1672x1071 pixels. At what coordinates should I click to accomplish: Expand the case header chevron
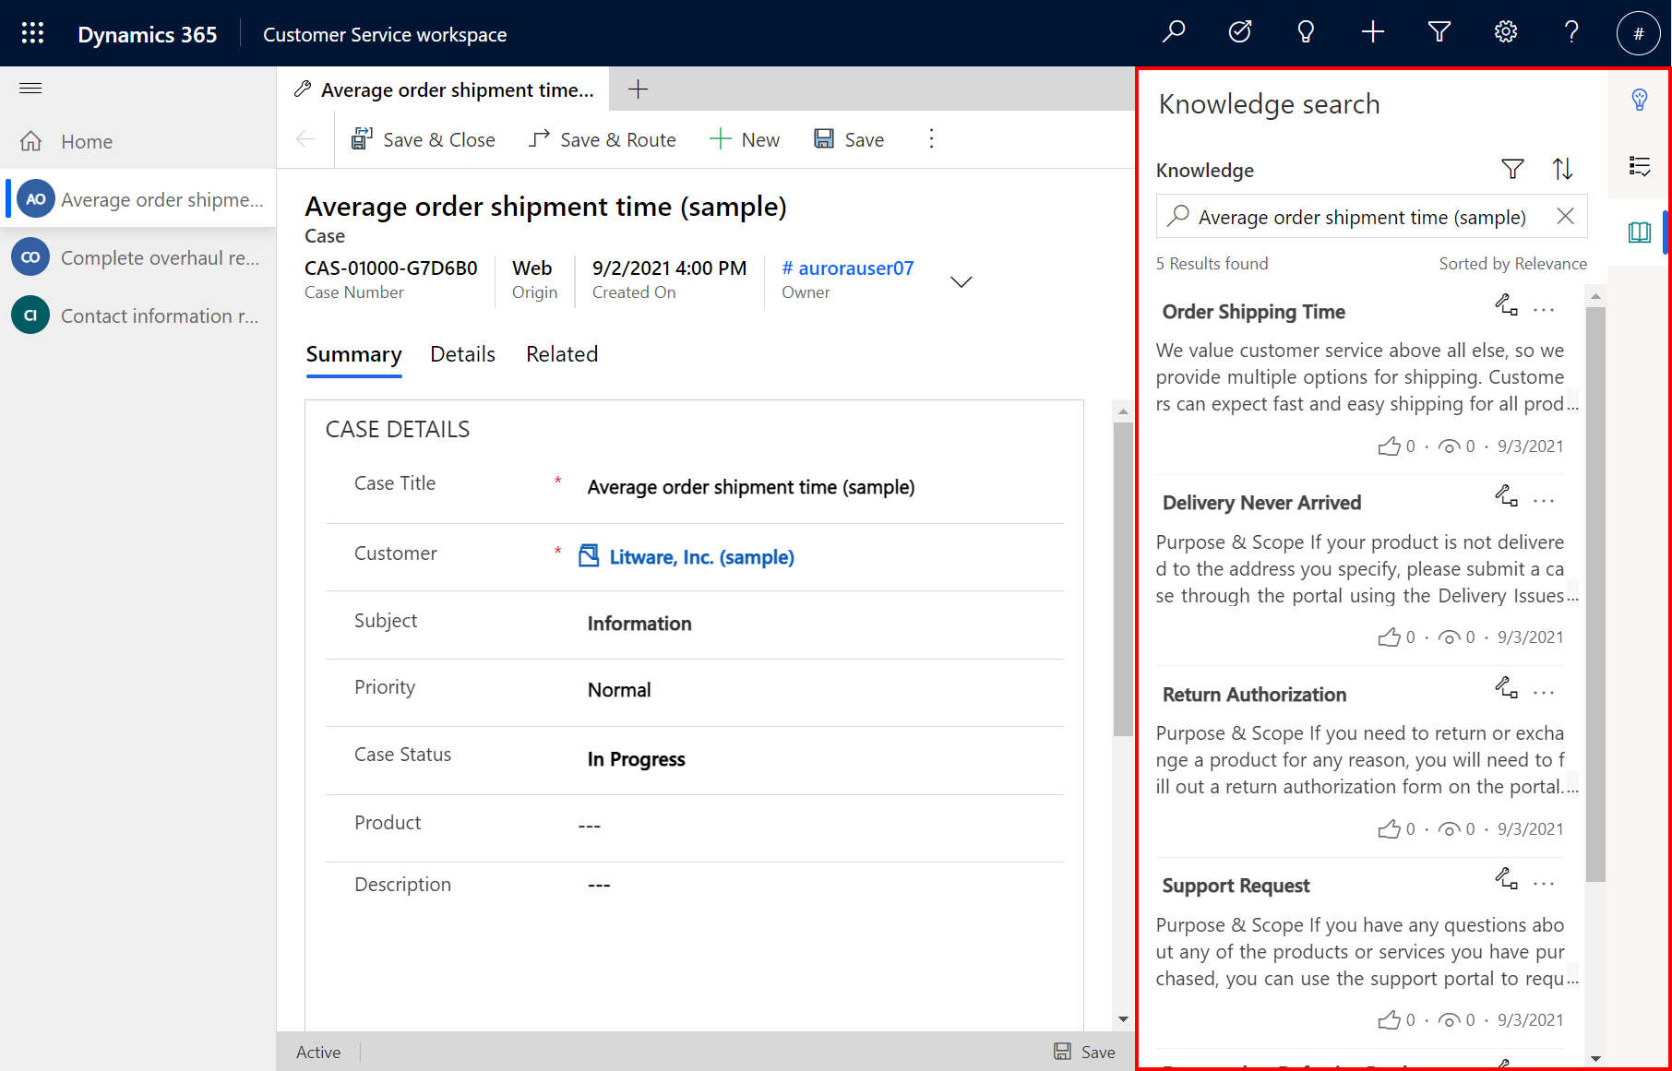pyautogui.click(x=961, y=282)
